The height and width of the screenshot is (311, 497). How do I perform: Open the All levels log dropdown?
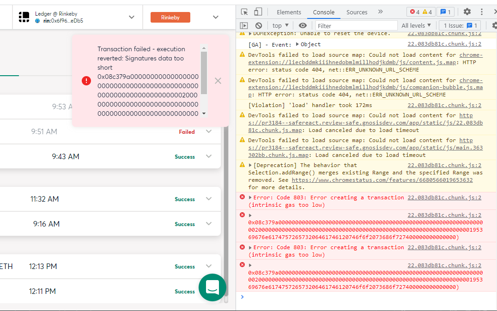pos(416,25)
